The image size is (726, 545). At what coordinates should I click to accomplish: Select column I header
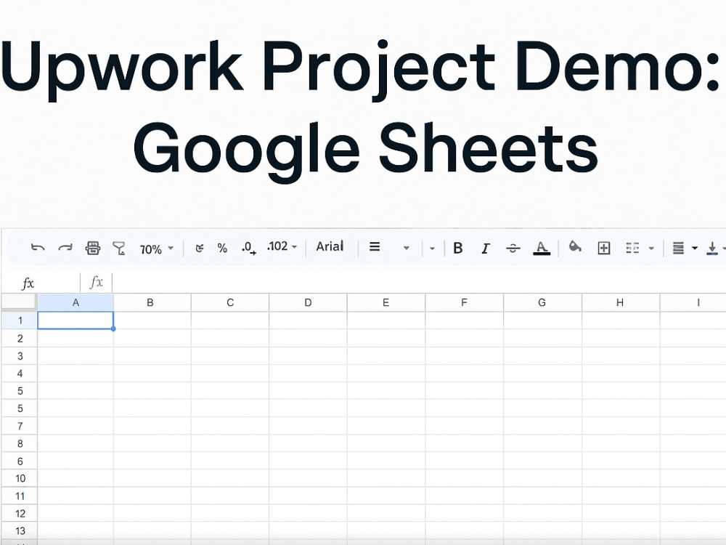coord(693,302)
